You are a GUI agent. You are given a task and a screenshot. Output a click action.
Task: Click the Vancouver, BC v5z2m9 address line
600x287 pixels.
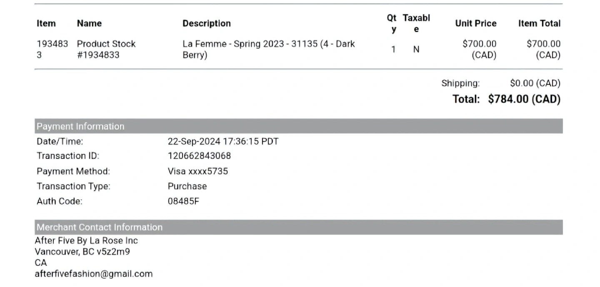coord(82,252)
